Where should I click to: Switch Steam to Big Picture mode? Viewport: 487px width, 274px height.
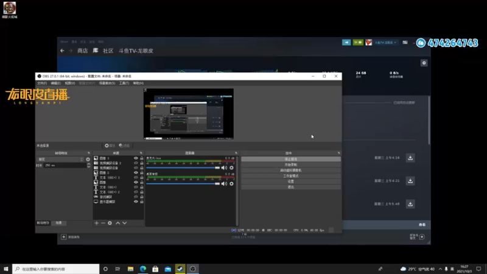click(x=405, y=42)
